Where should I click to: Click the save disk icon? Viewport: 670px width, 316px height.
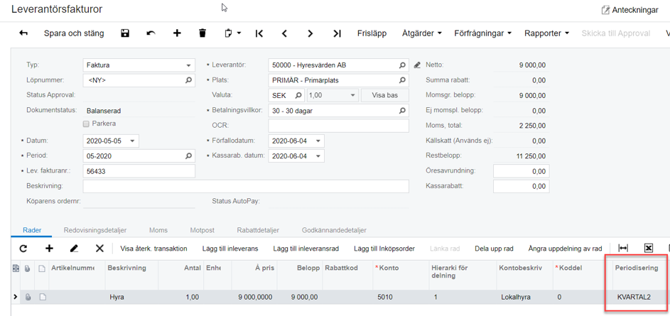(125, 33)
